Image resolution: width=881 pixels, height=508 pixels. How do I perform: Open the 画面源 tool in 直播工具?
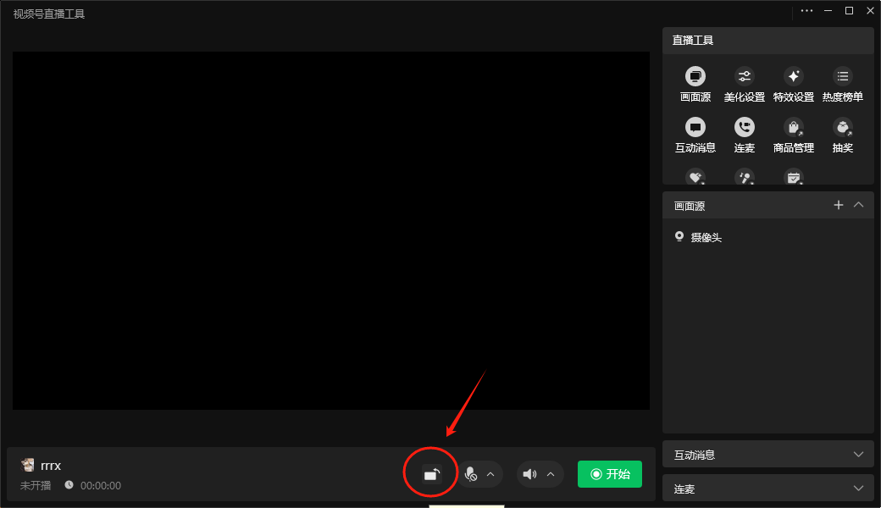tap(695, 84)
